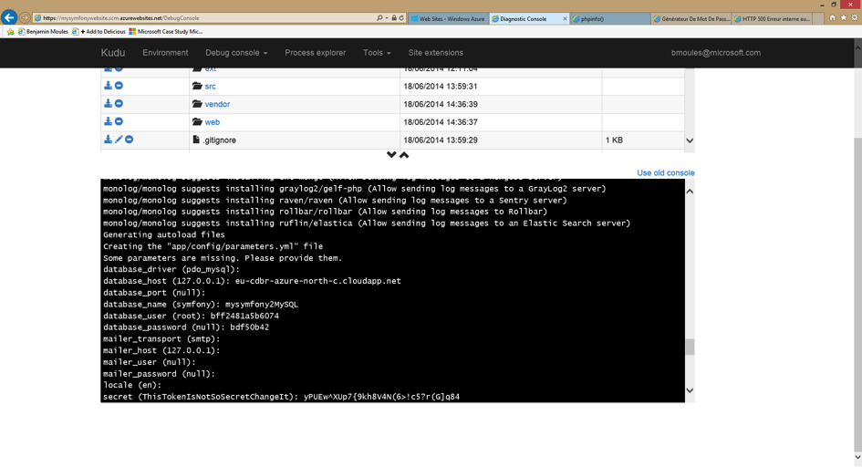Switch to phpinfo() tab

click(609, 18)
